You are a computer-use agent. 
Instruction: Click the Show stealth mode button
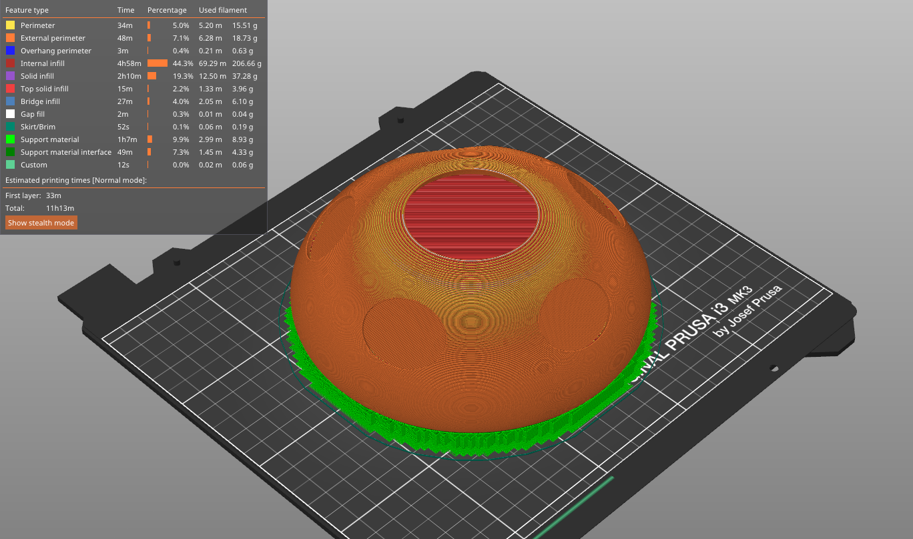click(x=41, y=223)
